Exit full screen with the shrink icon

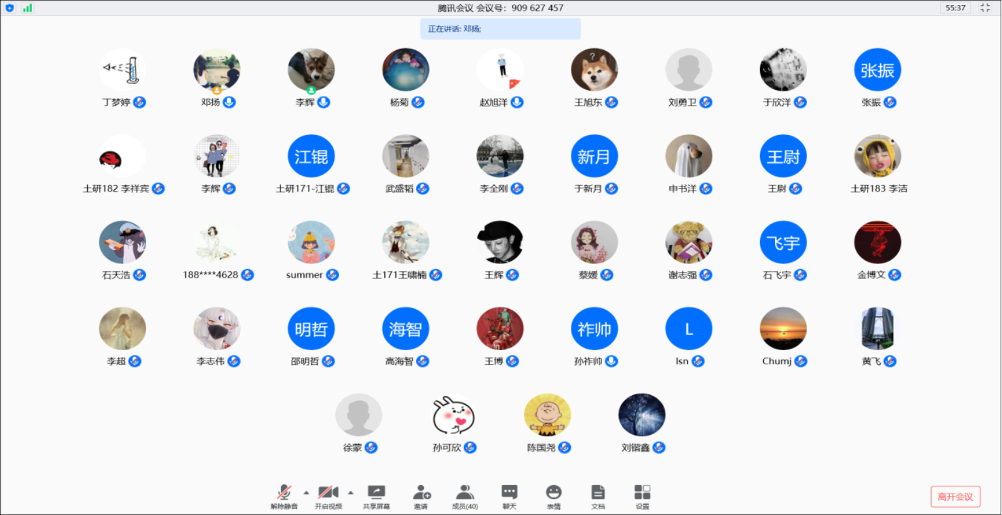[985, 8]
